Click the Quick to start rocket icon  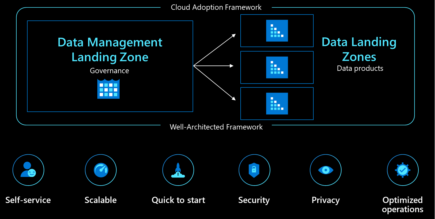pos(178,170)
